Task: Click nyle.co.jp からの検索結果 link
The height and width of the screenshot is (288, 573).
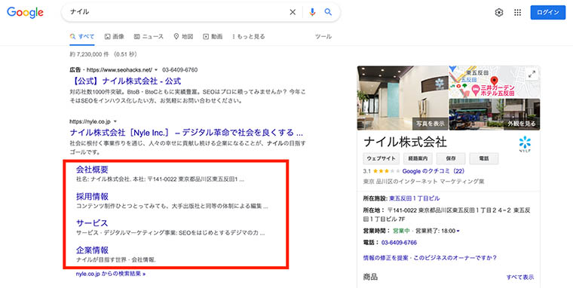Action: point(111,274)
